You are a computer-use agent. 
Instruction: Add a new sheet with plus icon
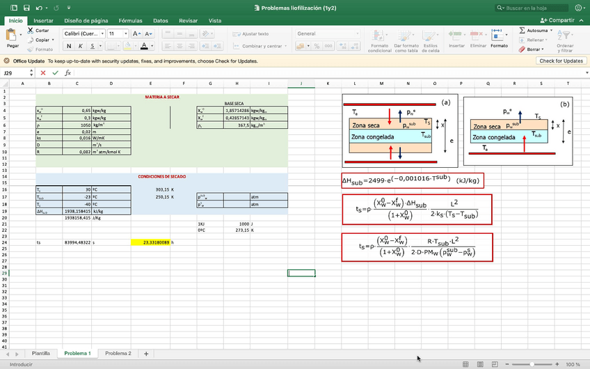[146, 354]
